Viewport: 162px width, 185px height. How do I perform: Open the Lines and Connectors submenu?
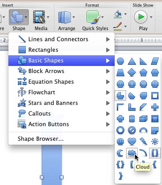(62, 39)
